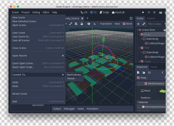Screen dimensions: 174x126
Task: Collapse the 4way node
Action: coord(139,34)
